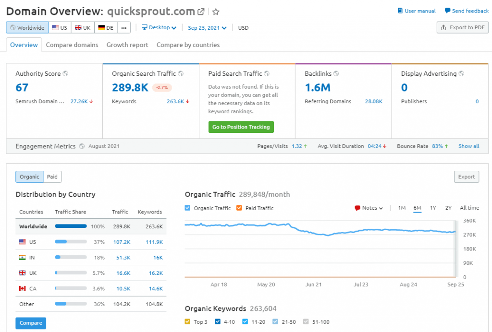Switch distribution to Paid
Screen dimensions: 492x332
coord(52,177)
